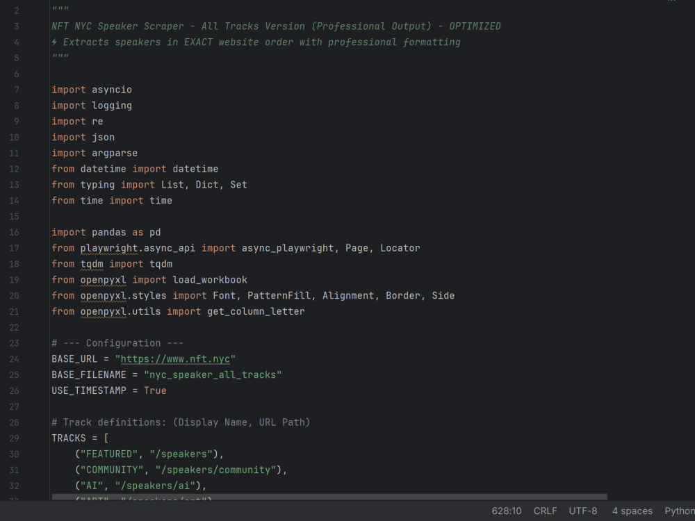The width and height of the screenshot is (695, 521).
Task: Click the USE_TIMESTAMP variable name
Action: tap(89, 390)
